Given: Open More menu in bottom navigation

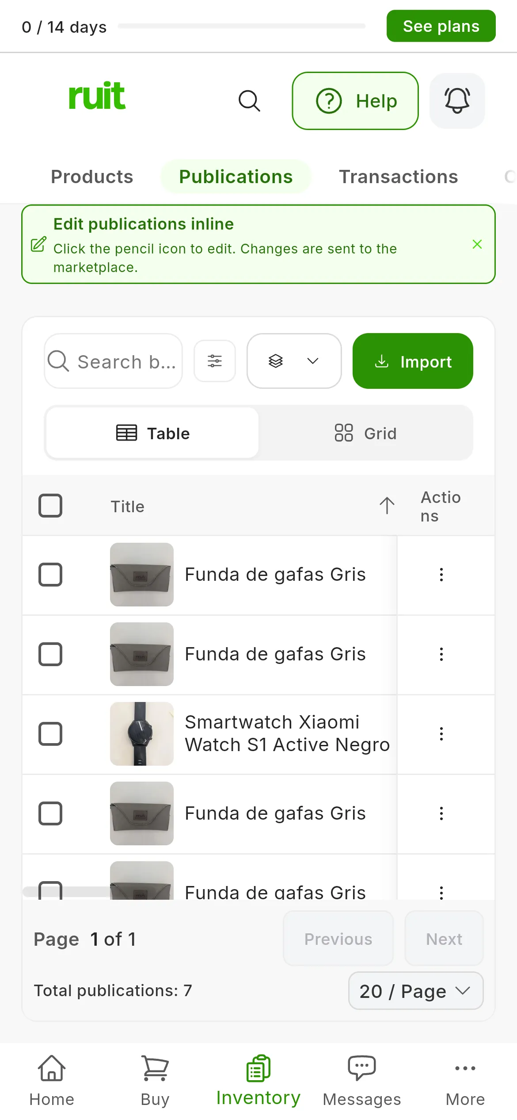Looking at the screenshot, I should click(465, 1081).
